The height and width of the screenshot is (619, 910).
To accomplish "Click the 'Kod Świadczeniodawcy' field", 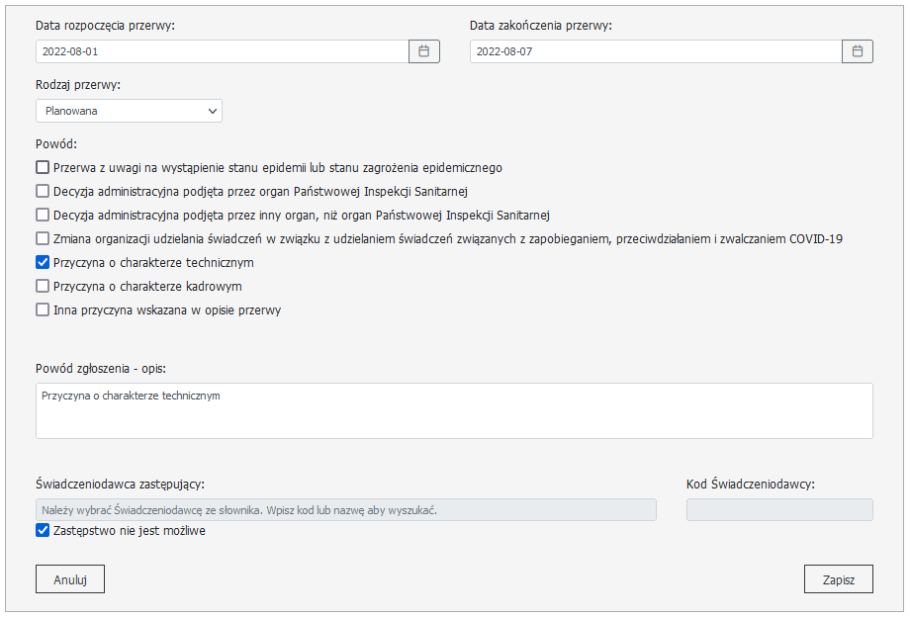I will coord(779,510).
